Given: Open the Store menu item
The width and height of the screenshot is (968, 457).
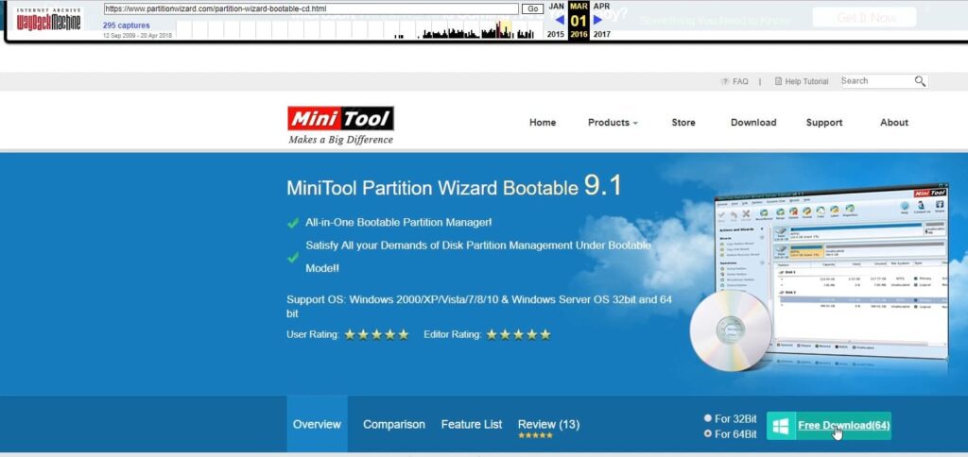Looking at the screenshot, I should (x=683, y=123).
